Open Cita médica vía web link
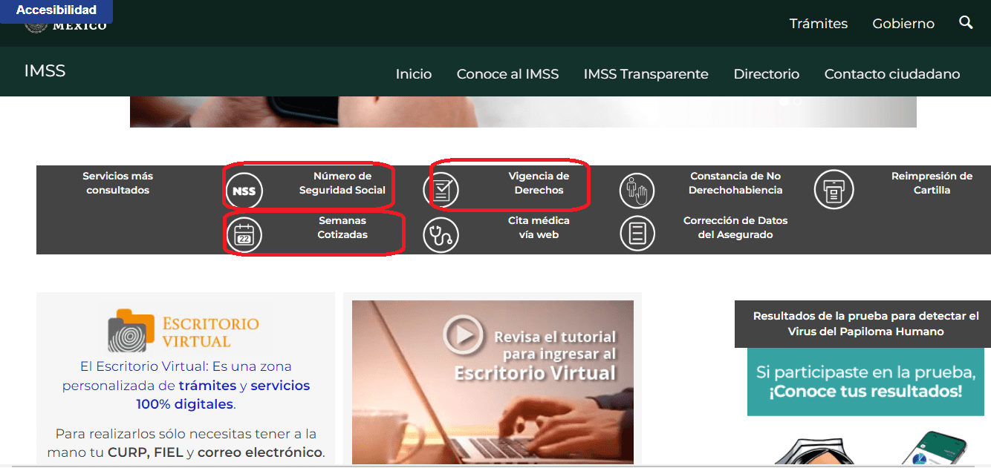 tap(539, 228)
